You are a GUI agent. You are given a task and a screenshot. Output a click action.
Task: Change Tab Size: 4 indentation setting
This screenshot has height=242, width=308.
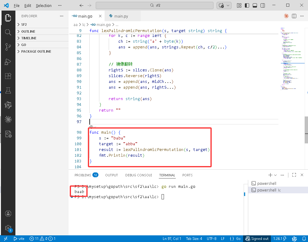(194, 239)
